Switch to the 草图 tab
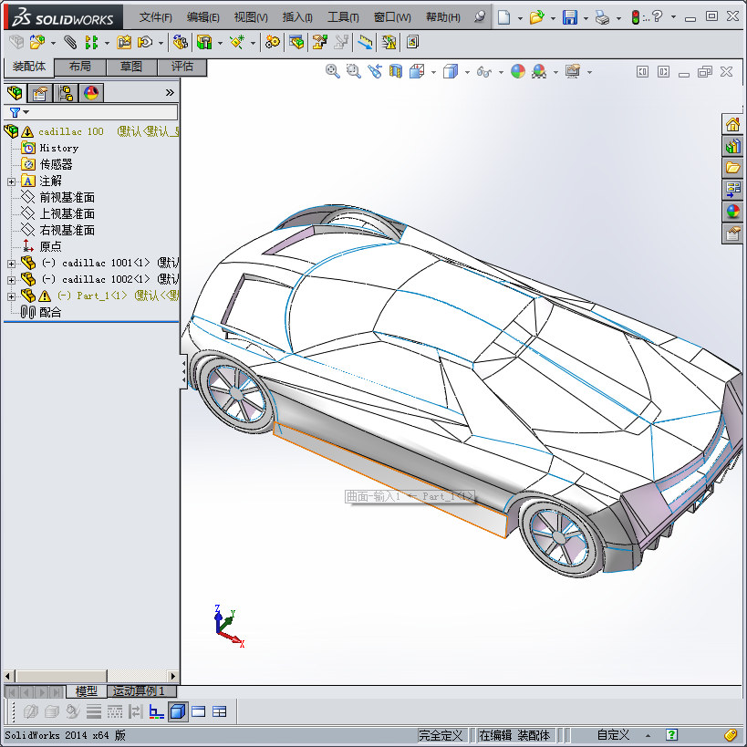Image resolution: width=747 pixels, height=747 pixels. (x=131, y=67)
